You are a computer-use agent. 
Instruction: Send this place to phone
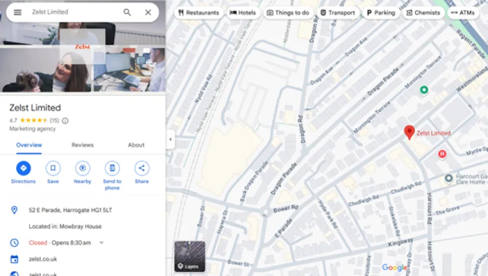(x=112, y=176)
